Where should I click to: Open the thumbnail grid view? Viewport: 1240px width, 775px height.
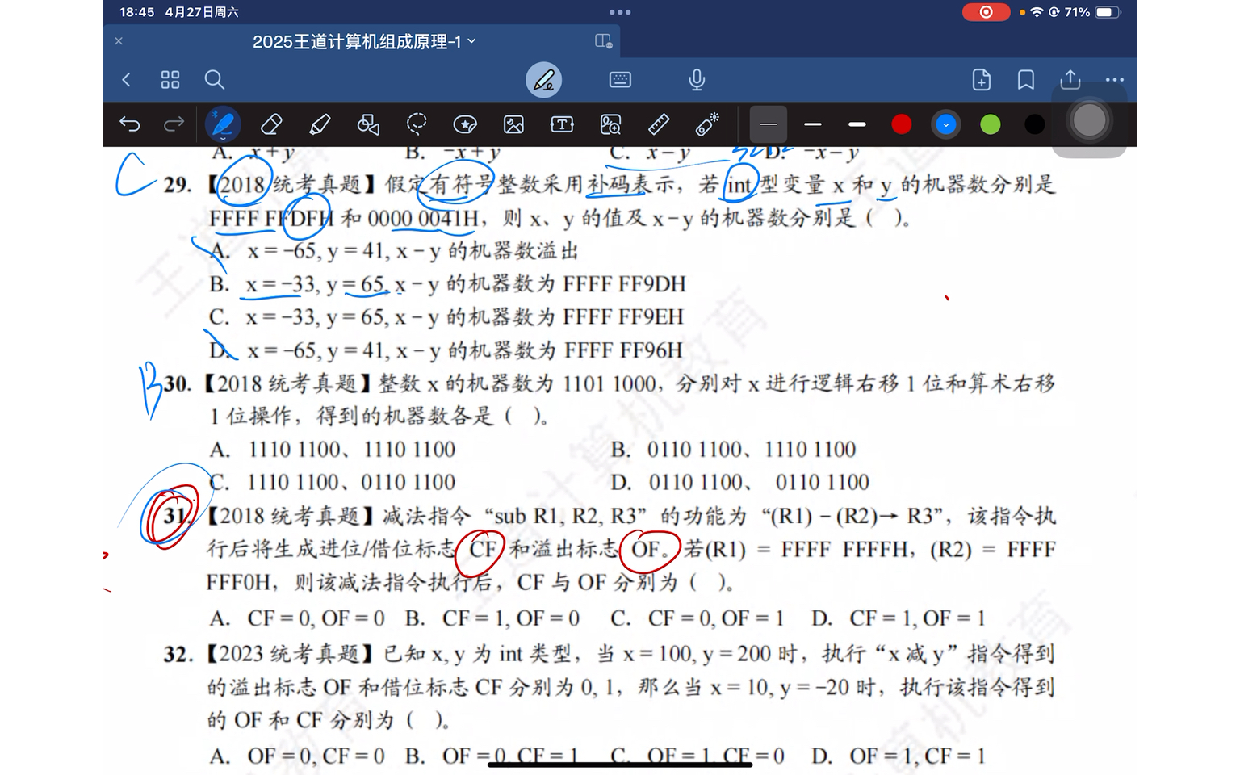click(x=170, y=79)
